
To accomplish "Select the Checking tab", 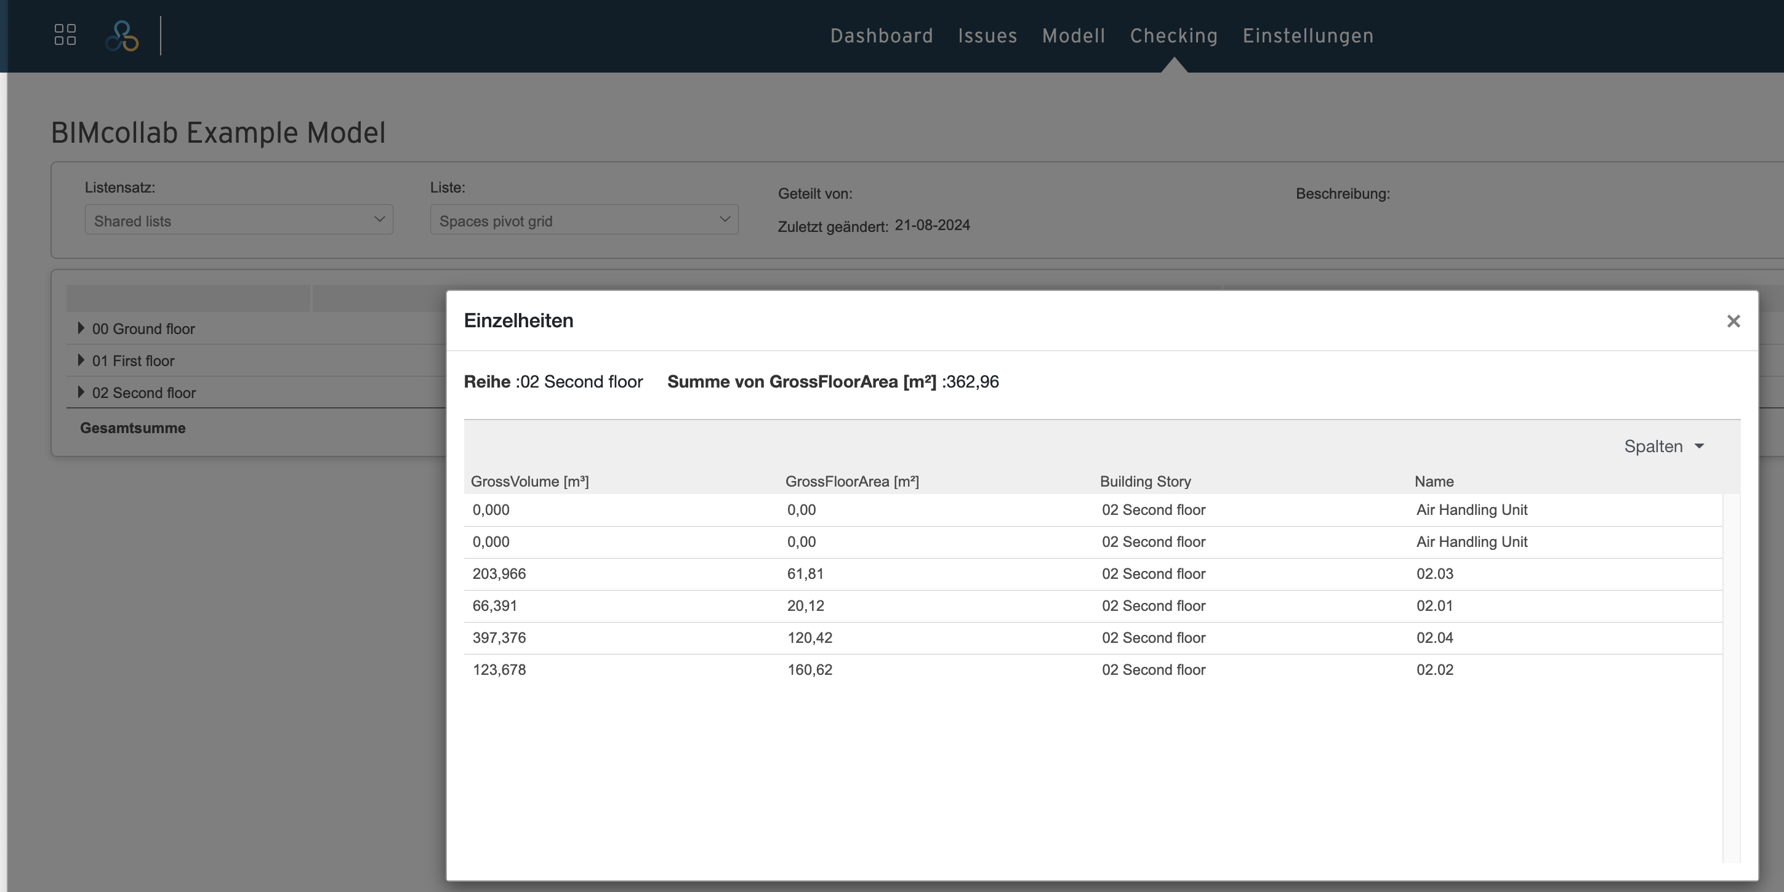I will (1174, 36).
